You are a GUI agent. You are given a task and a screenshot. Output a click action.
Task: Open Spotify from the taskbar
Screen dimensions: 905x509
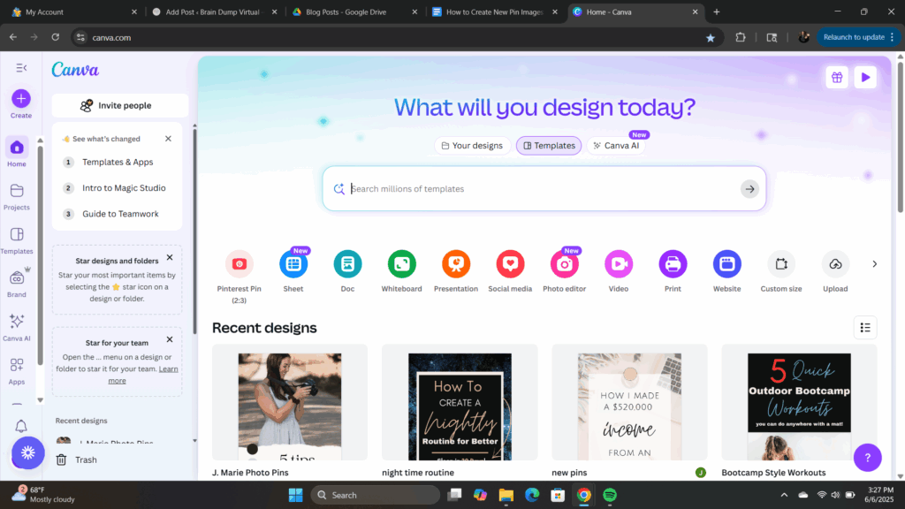pos(610,495)
